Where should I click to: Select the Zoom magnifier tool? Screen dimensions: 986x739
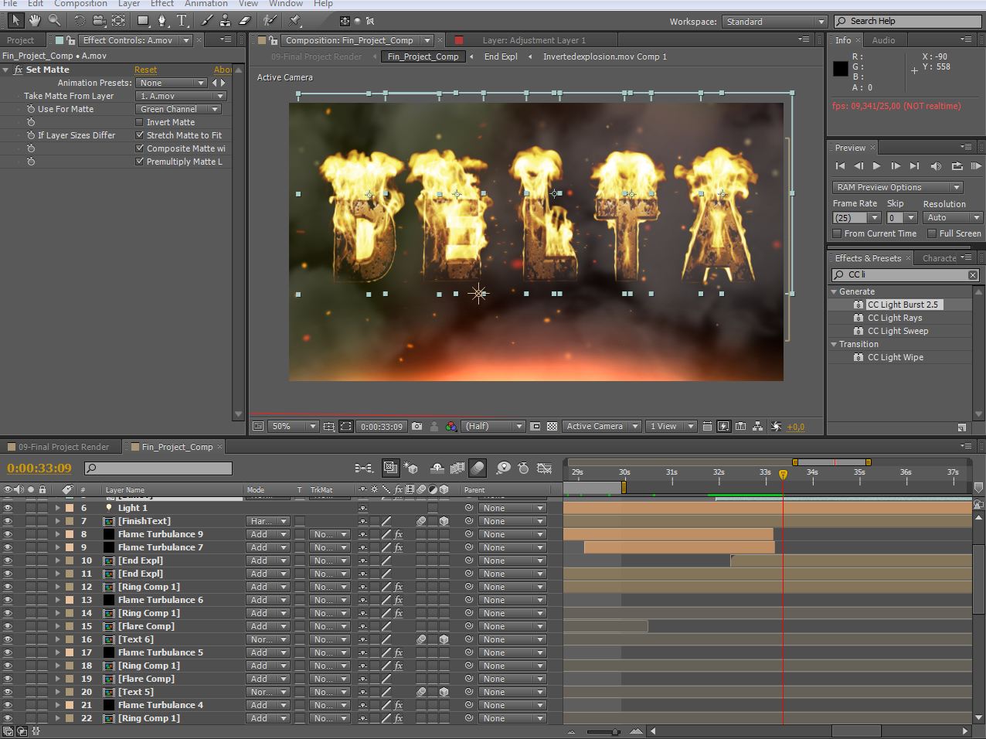pyautogui.click(x=54, y=21)
